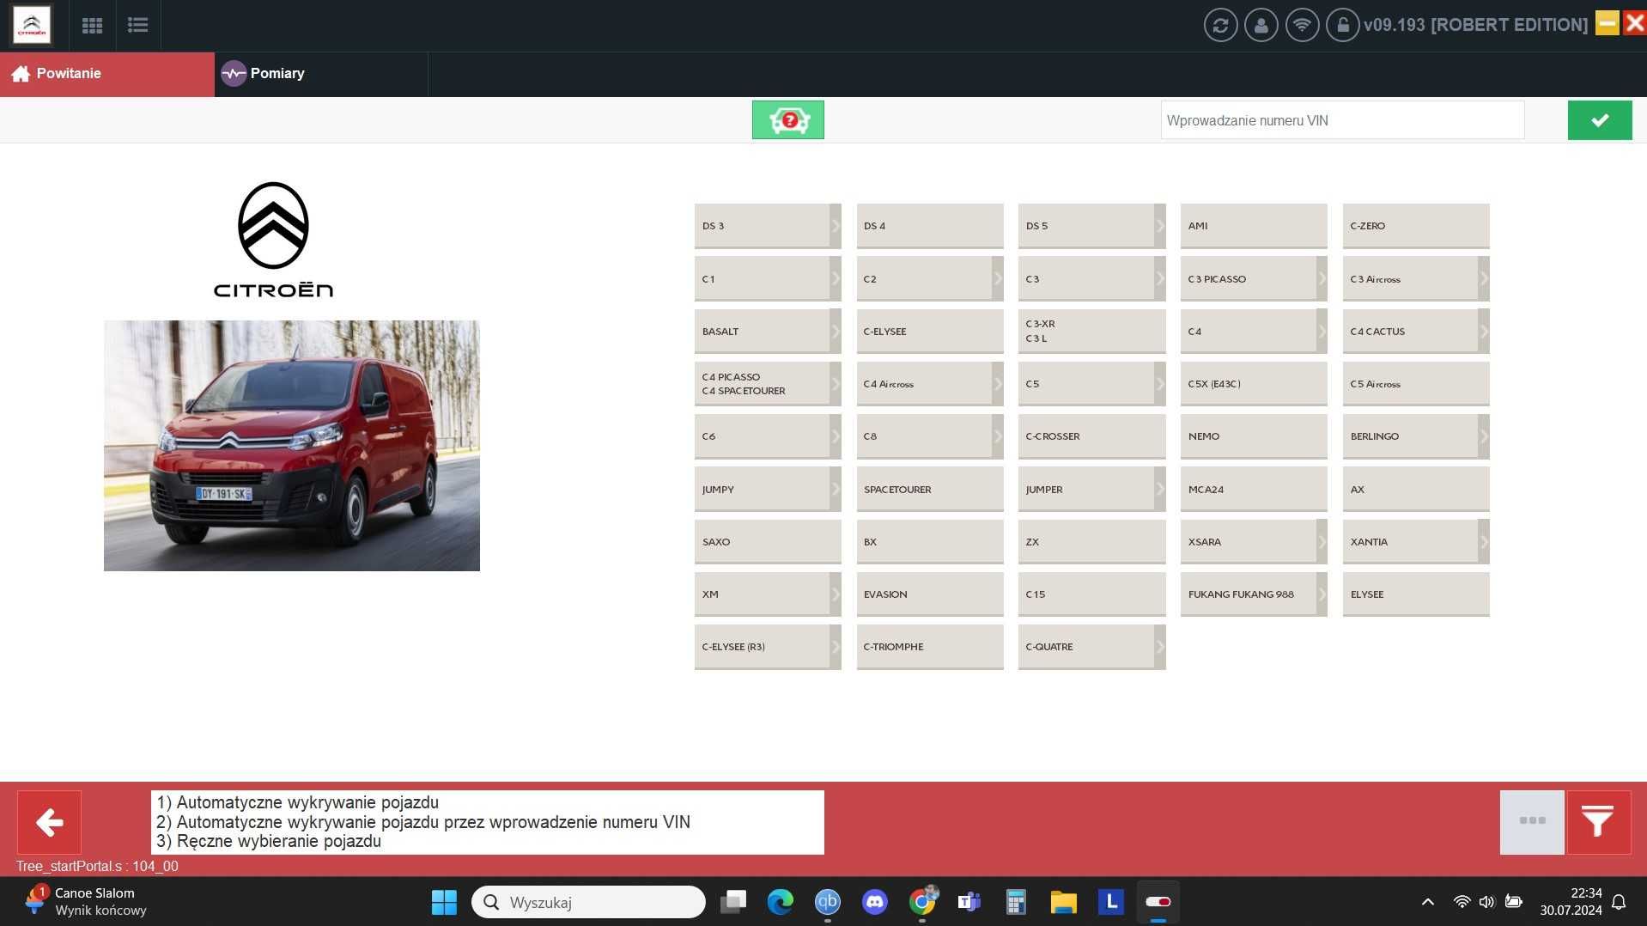Click the grey three-dots more options button

tap(1532, 822)
